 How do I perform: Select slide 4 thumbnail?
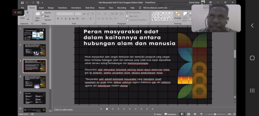[35, 82]
